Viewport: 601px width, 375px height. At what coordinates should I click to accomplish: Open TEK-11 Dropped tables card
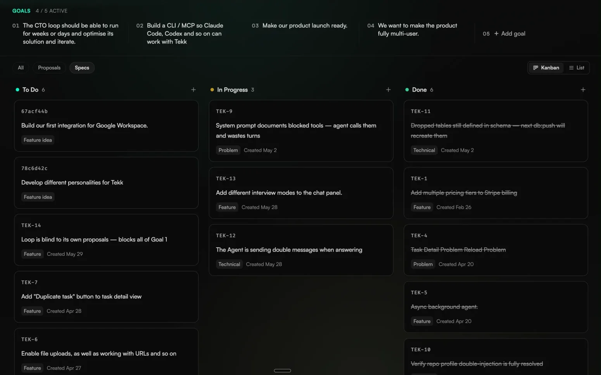[496, 131]
